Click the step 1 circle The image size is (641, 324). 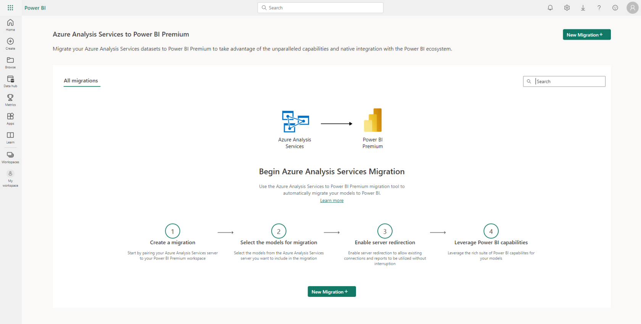click(x=172, y=231)
